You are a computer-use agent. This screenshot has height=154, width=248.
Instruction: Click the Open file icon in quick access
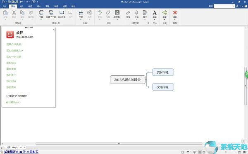coord(9,2)
